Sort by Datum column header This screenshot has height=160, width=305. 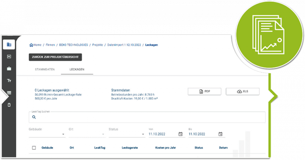223,148
